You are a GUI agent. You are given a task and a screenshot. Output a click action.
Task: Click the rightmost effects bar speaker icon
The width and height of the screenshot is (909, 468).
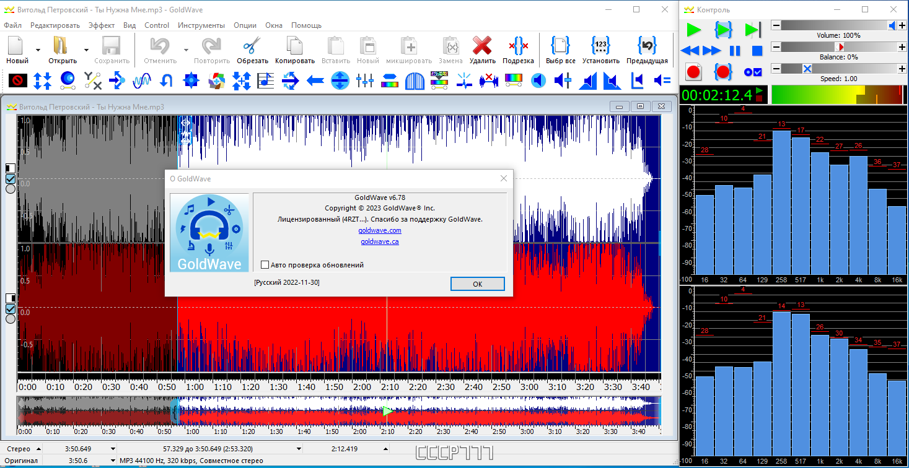(x=662, y=80)
